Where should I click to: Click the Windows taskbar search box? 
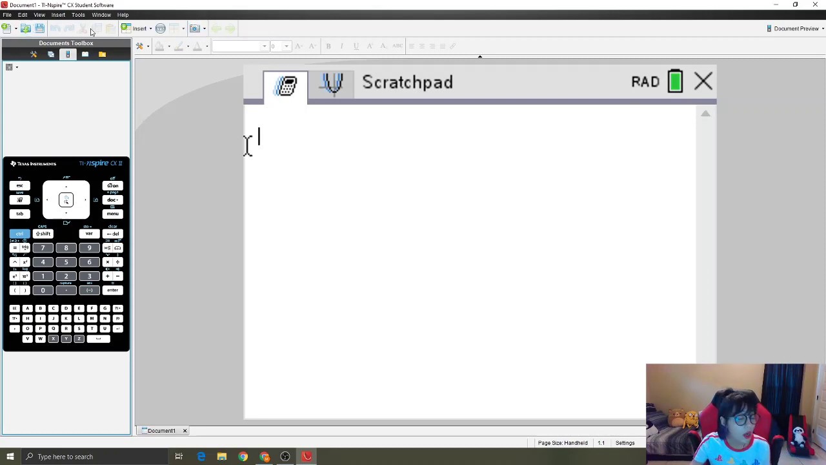point(94,457)
